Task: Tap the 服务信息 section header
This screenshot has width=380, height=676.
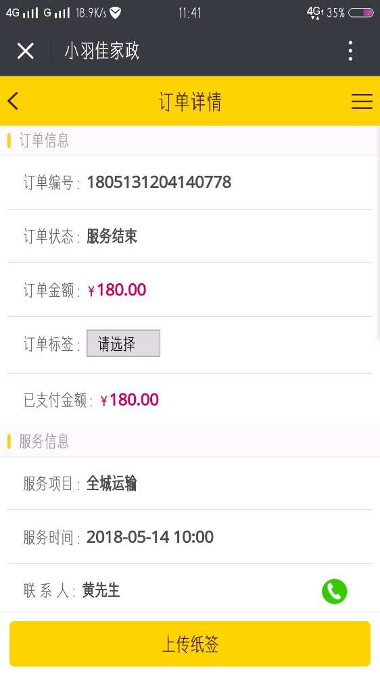Action: tap(44, 441)
